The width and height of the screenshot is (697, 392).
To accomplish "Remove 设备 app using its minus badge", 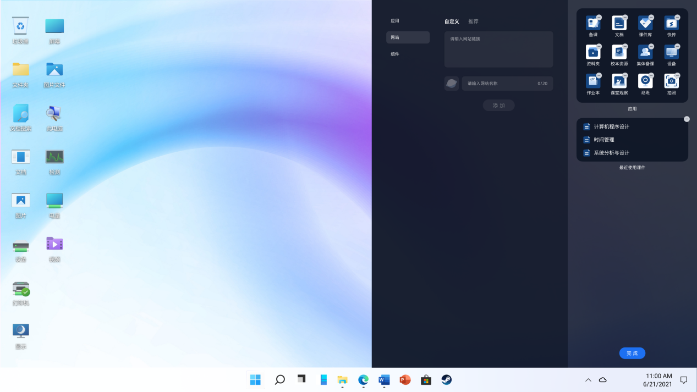I will point(678,46).
